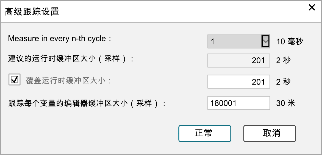Image resolution: width=322 pixels, height=155 pixels.
Task: Click the cycle combo box showing 1
Action: [x=234, y=41]
